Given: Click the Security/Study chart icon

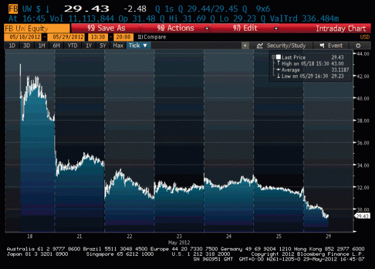Looking at the screenshot, I should [260, 46].
